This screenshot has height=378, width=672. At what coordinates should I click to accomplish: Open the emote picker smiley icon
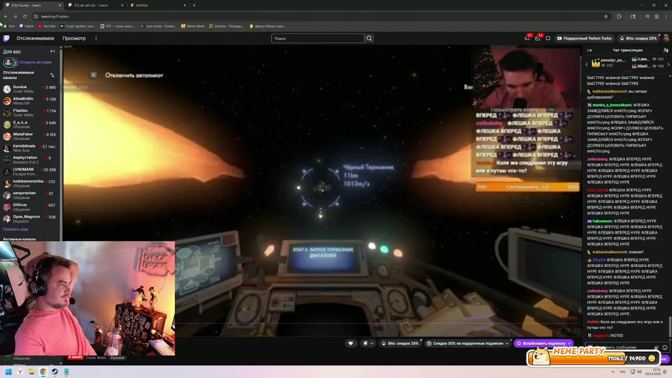click(x=665, y=348)
